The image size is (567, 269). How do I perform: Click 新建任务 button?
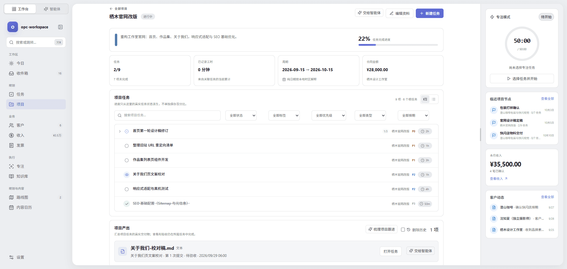(x=430, y=13)
